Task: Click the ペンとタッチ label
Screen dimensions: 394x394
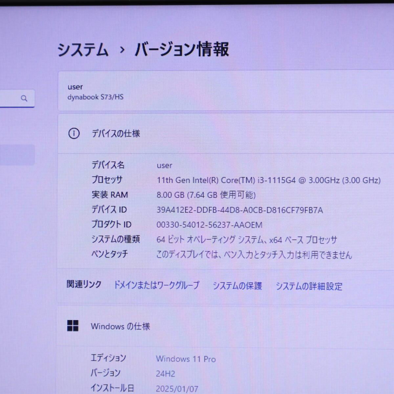Action: pos(110,254)
